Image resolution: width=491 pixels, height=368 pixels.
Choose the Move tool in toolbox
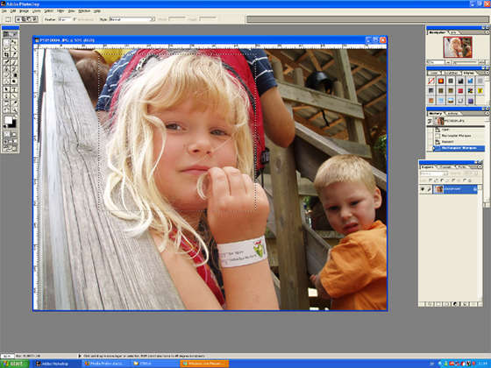point(14,42)
